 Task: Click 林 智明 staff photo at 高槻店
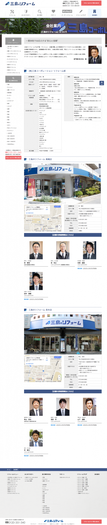point(36,250)
